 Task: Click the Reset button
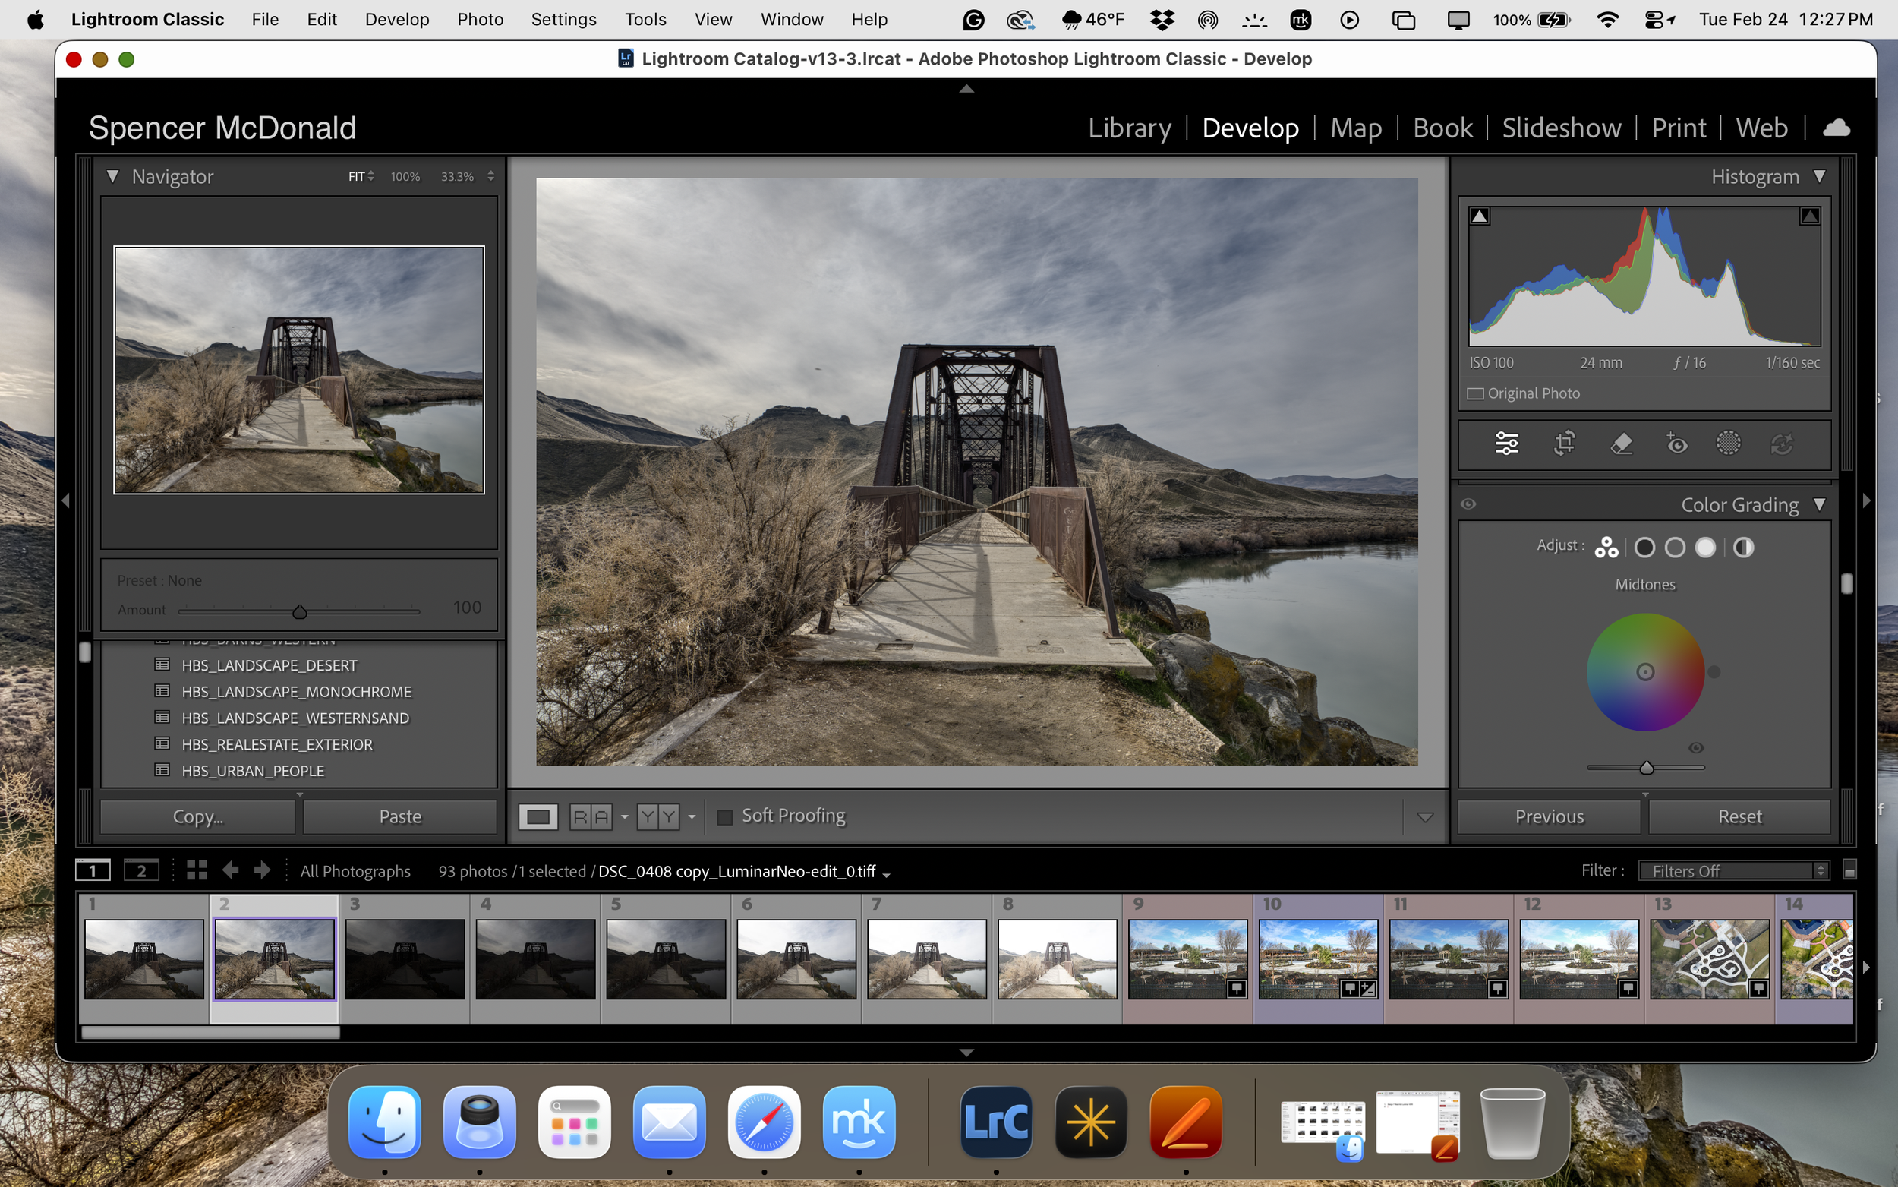click(1739, 816)
